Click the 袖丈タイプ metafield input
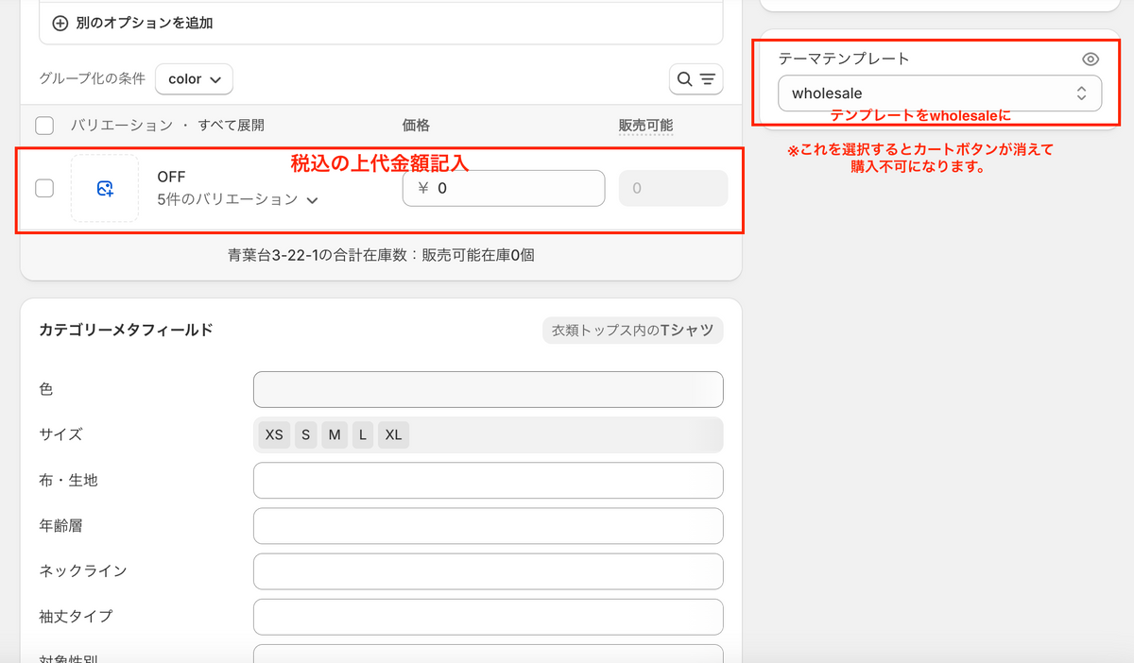 tap(488, 617)
